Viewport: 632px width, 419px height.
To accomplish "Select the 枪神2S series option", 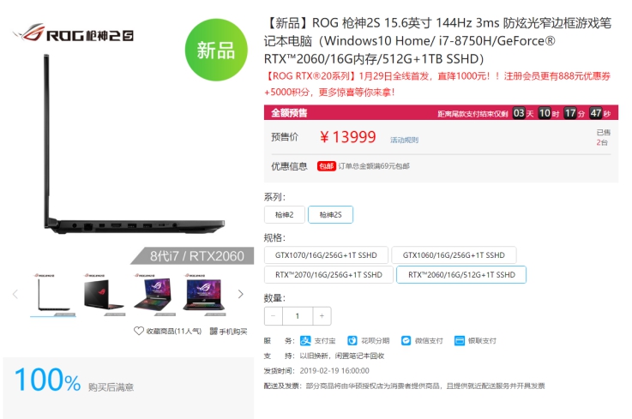I will point(330,215).
